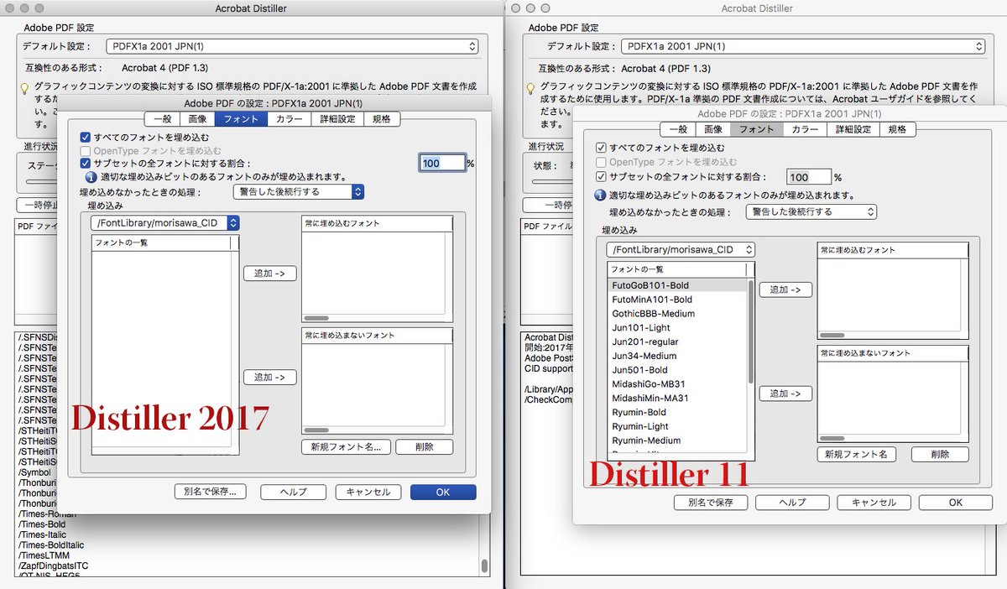Viewport: 1007px width, 589px height.
Task: Toggle サブセット checkbox in Distiller 2017 dialog
Action: [x=86, y=164]
